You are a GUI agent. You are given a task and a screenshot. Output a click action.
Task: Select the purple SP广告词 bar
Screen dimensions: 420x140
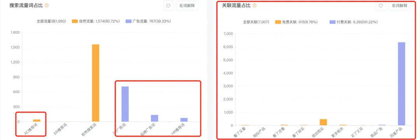point(125,104)
